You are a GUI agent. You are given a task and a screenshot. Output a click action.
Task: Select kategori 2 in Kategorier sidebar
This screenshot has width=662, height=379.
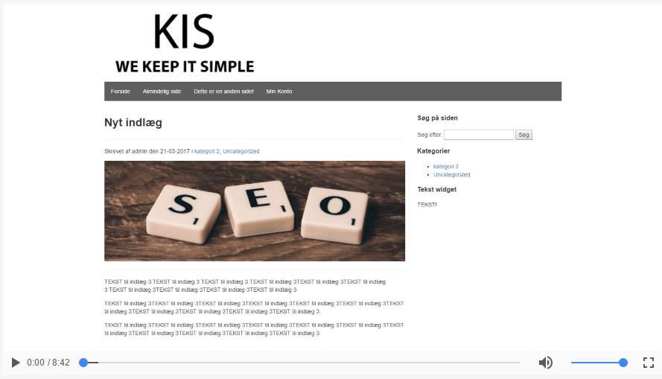tap(446, 166)
